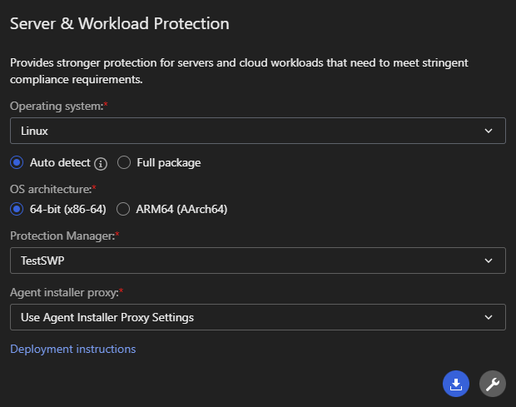
Task: Switch architecture to ARM64 (AArch64)
Action: (124, 209)
